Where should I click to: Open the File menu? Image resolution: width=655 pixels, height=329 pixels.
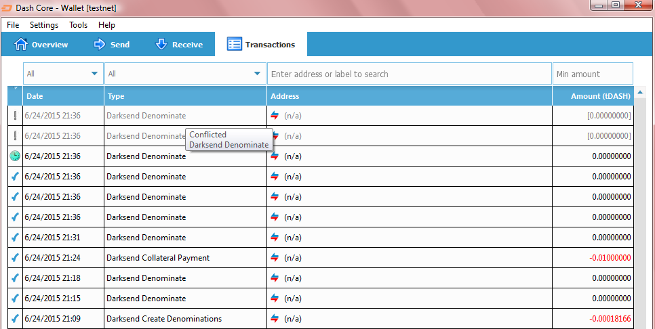pyautogui.click(x=13, y=25)
